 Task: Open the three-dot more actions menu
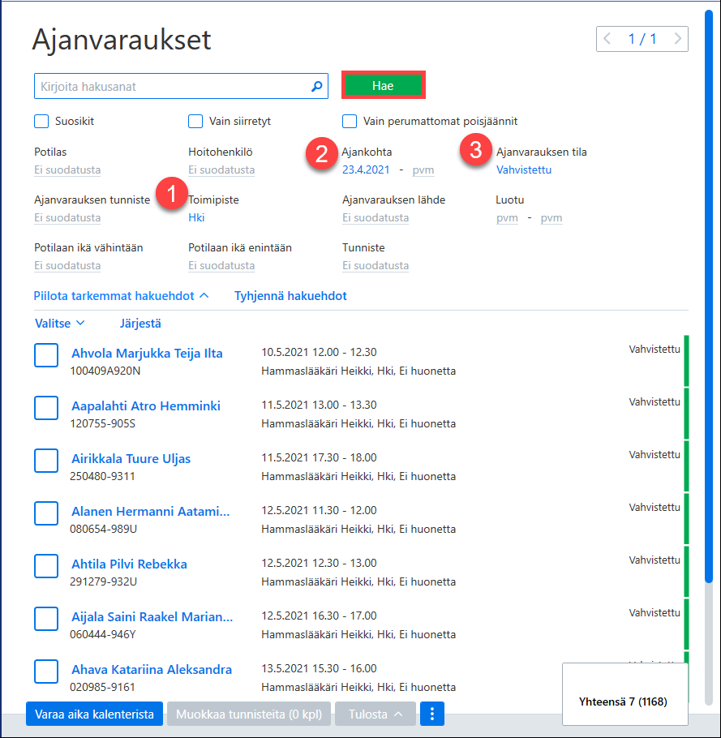pos(432,714)
